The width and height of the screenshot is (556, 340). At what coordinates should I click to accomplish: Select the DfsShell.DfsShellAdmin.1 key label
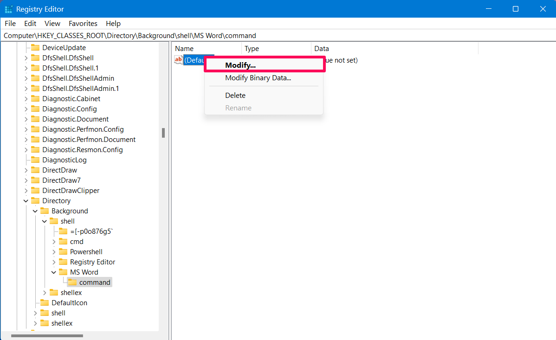[x=80, y=89]
